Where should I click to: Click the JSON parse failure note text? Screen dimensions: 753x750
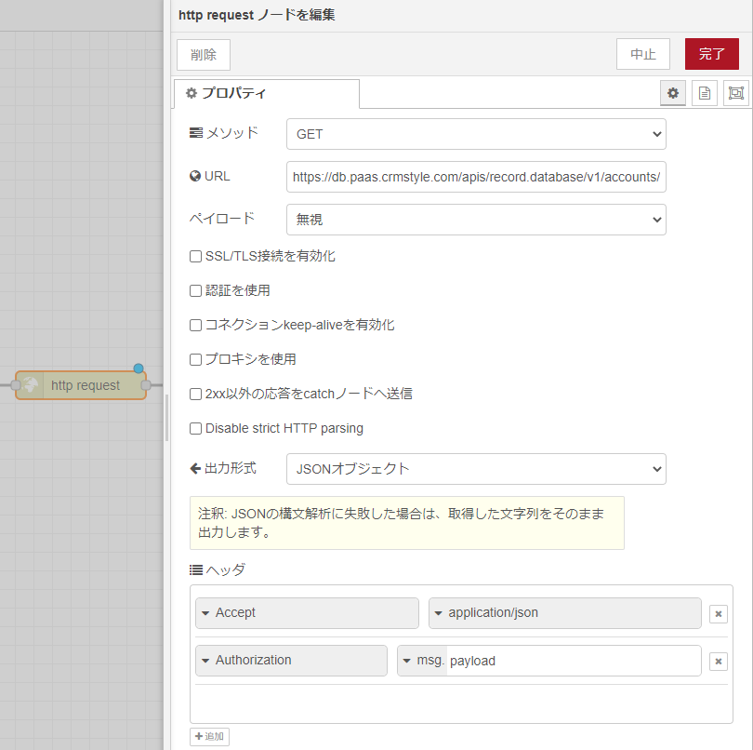(x=401, y=523)
